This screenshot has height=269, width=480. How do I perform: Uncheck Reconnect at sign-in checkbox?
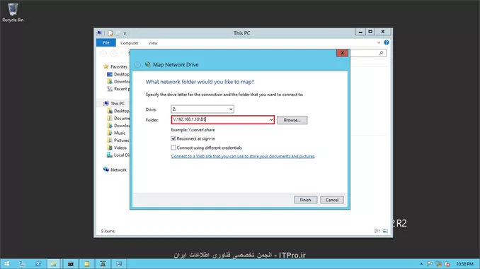point(173,138)
